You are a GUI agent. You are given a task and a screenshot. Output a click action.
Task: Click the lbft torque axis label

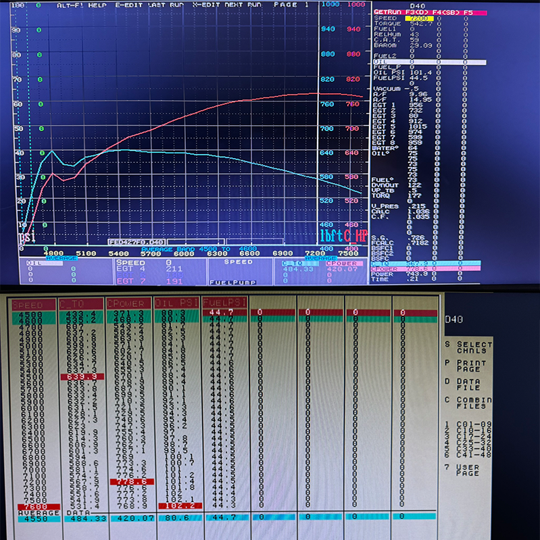point(331,236)
